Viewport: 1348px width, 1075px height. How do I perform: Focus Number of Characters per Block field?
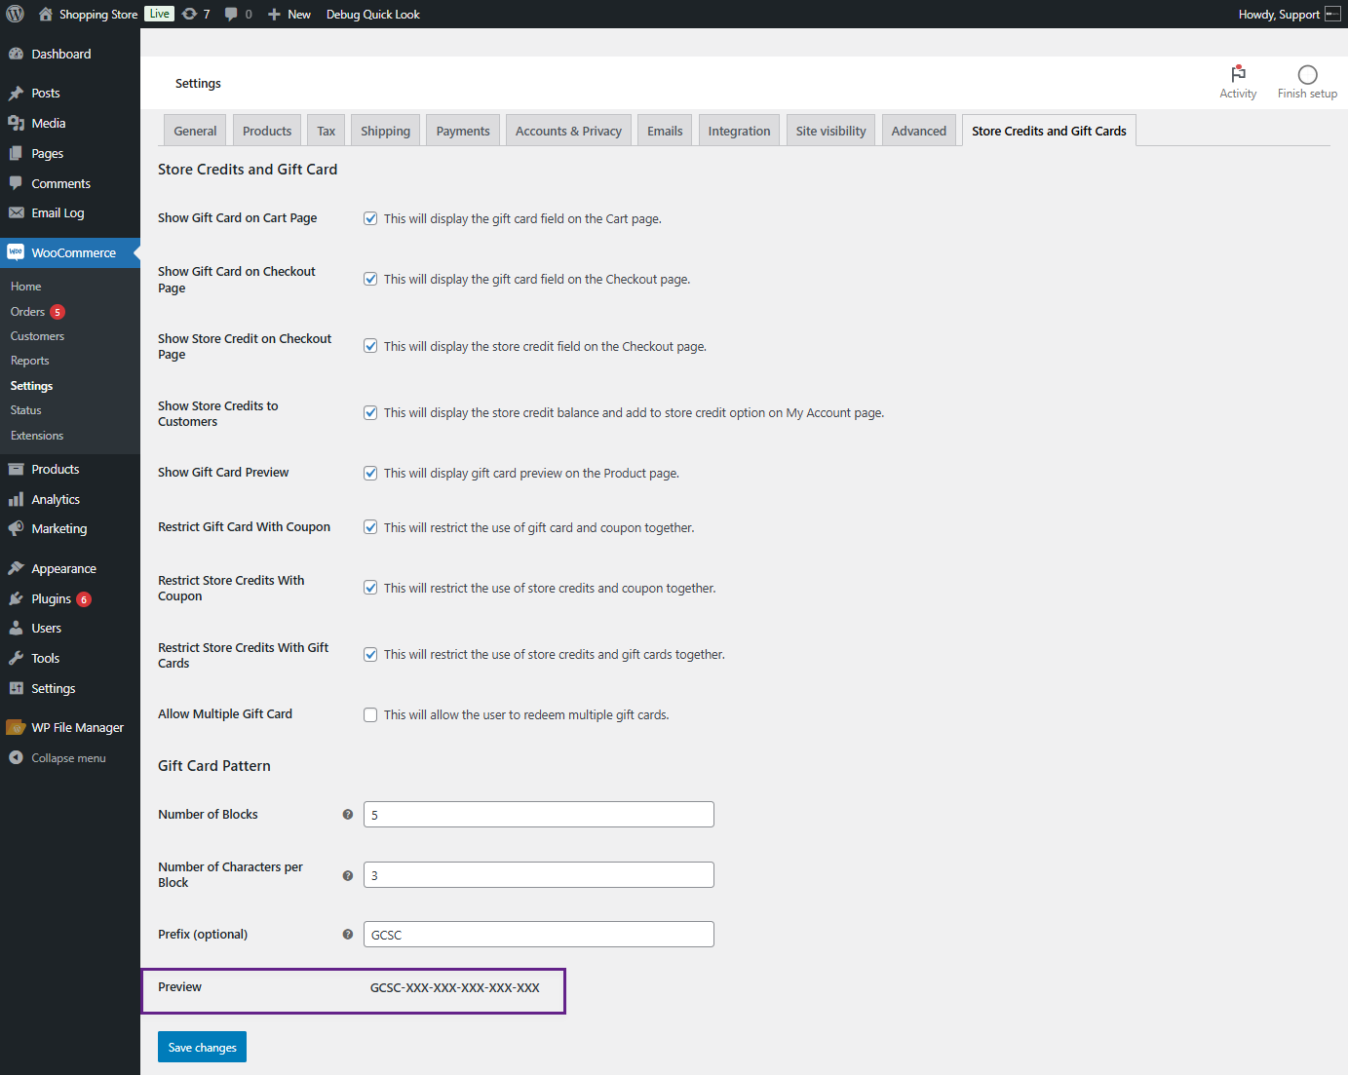[539, 875]
